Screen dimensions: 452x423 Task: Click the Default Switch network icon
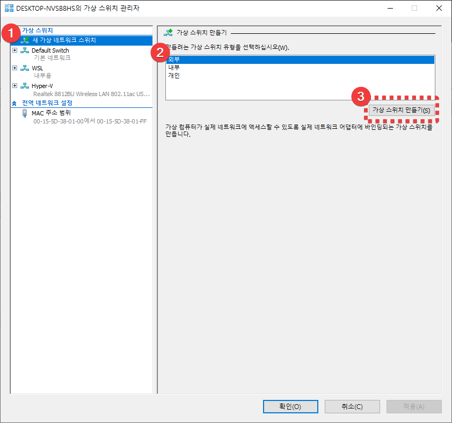pos(25,50)
